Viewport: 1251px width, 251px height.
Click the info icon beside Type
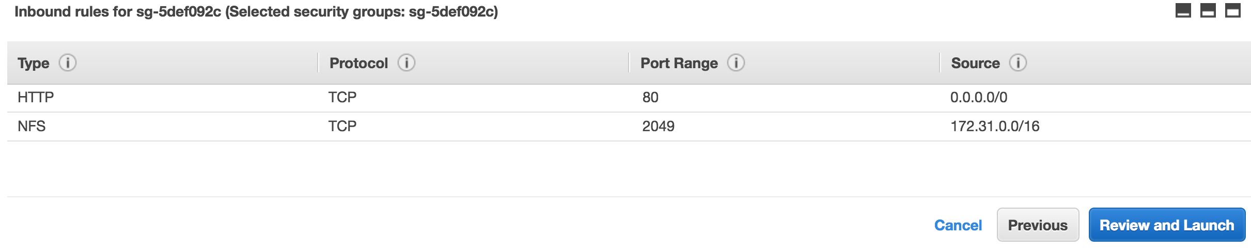point(68,63)
